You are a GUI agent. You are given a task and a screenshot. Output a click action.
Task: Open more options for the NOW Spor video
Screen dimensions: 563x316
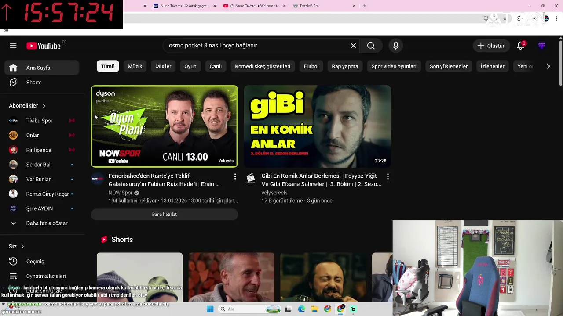[235, 176]
